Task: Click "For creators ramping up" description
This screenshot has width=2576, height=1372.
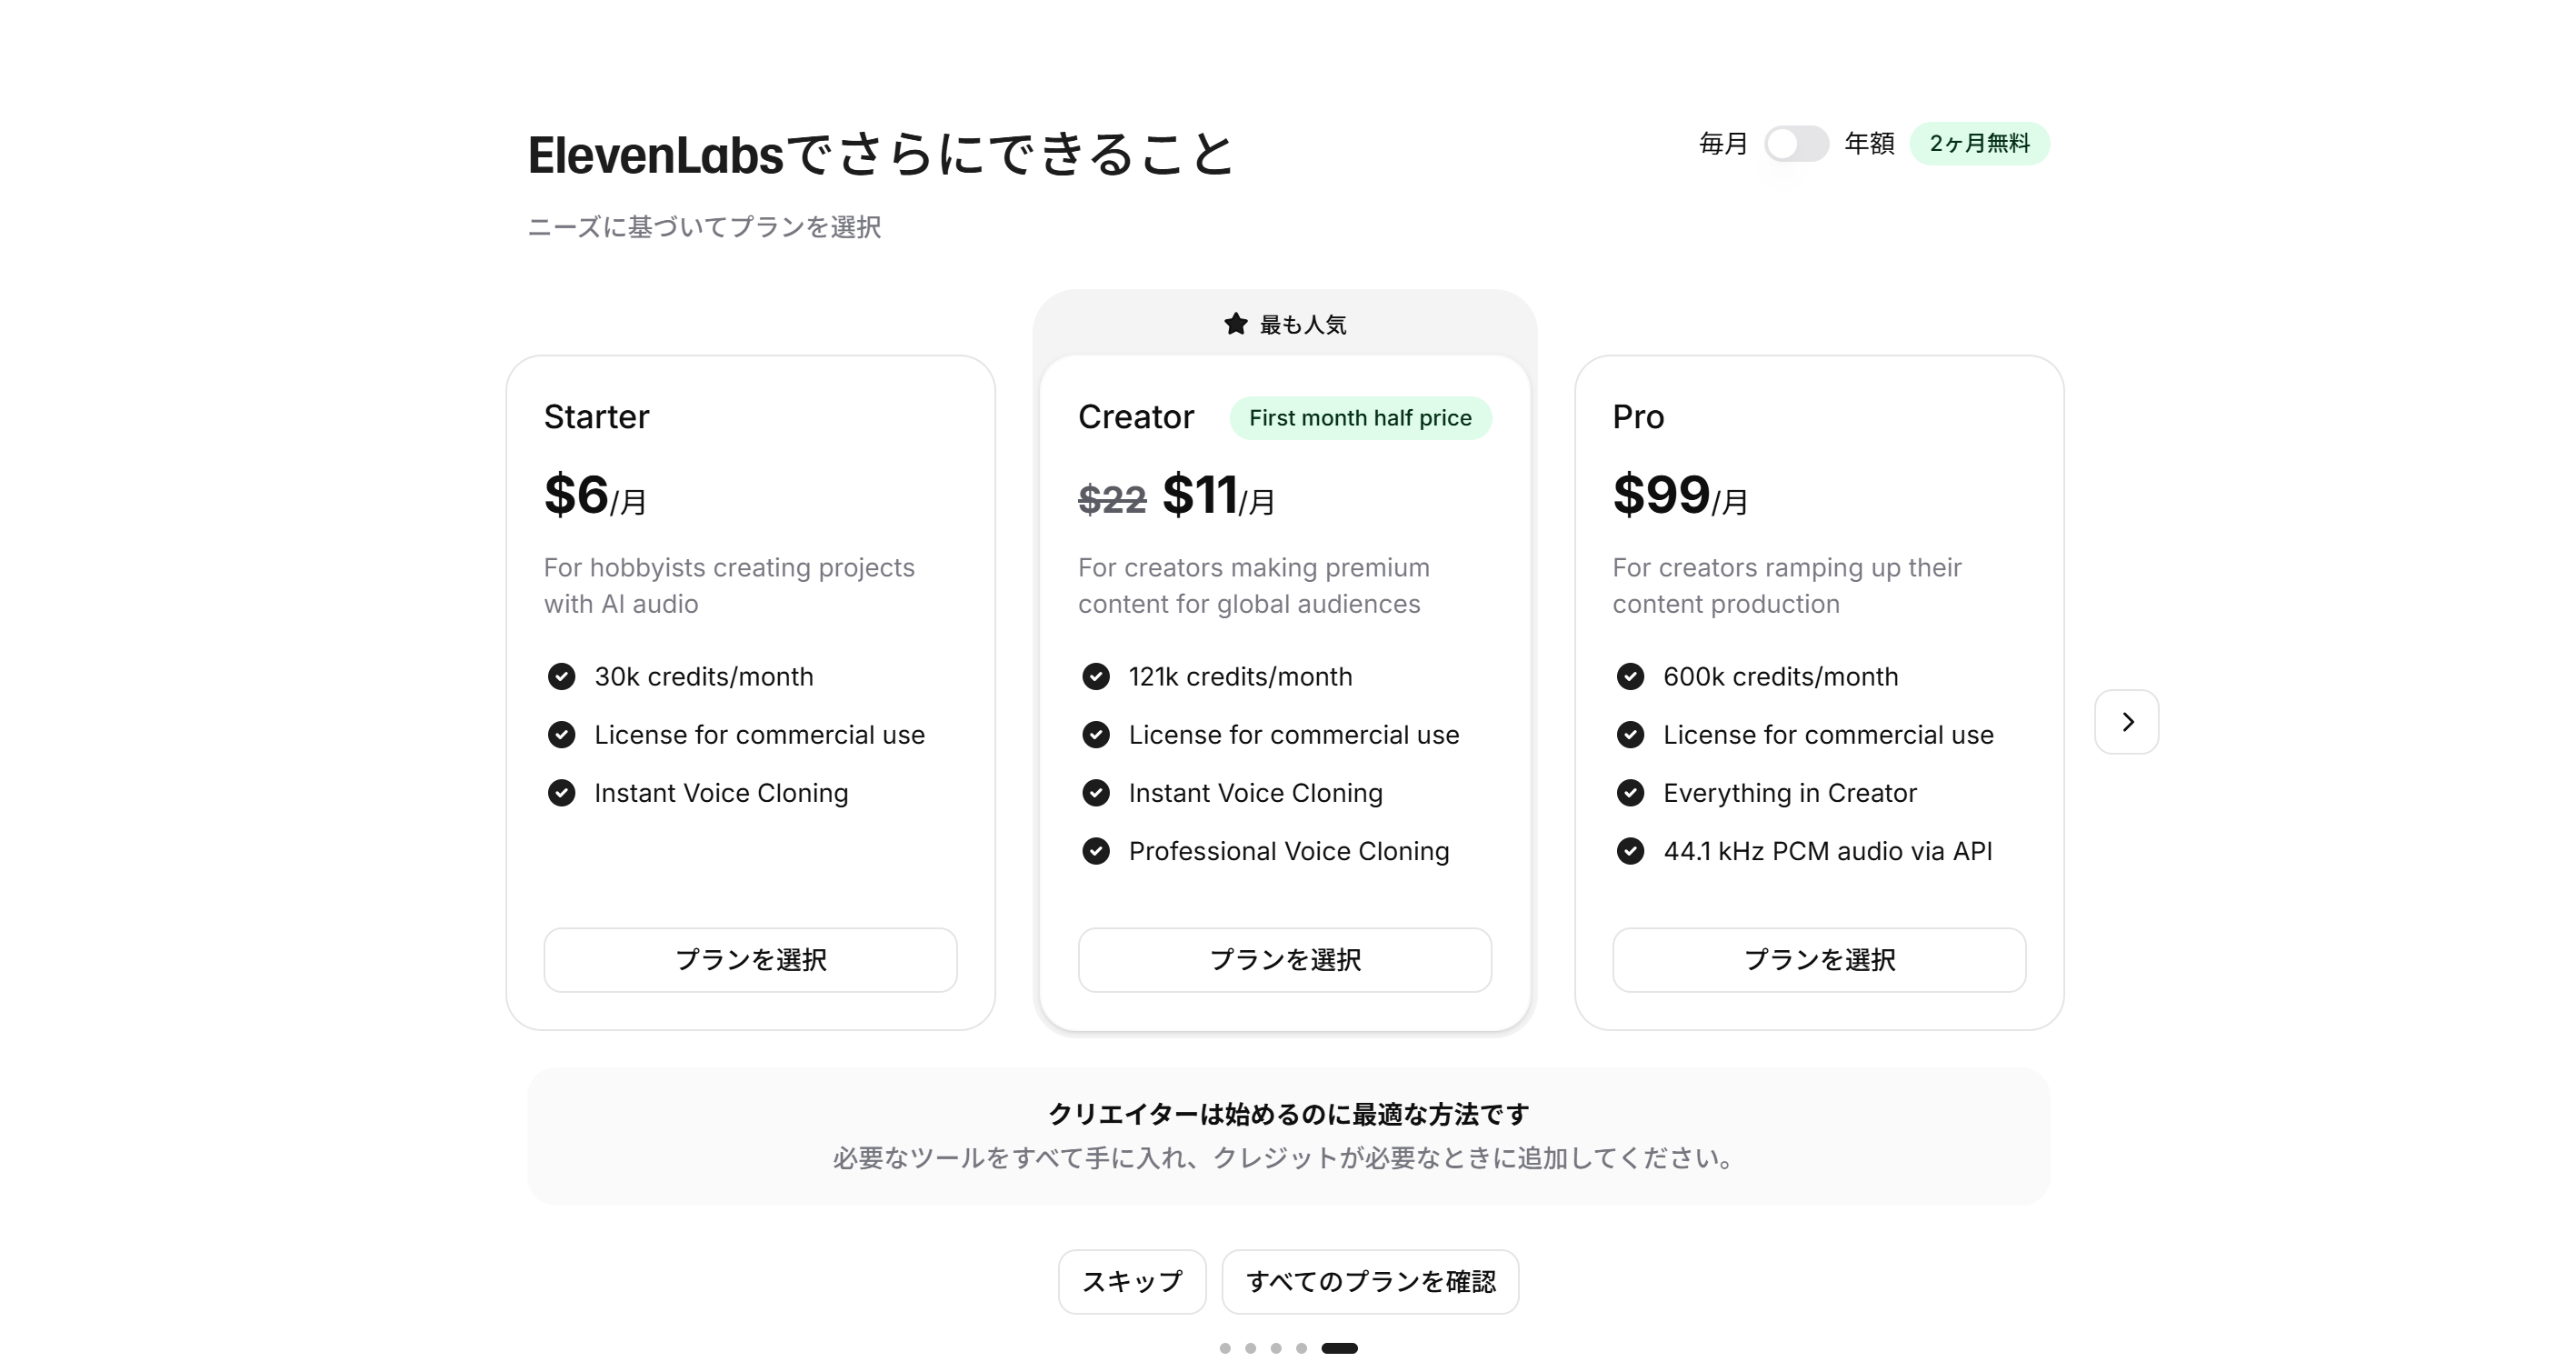Action: pos(1787,585)
